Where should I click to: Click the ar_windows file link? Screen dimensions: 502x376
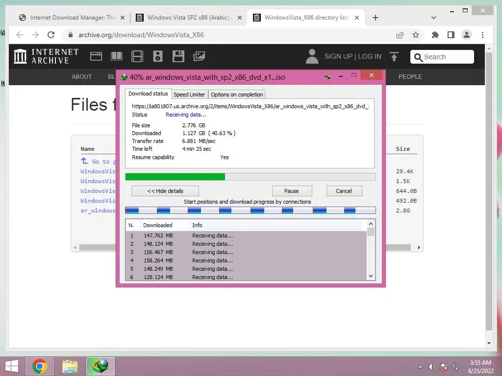click(98, 211)
